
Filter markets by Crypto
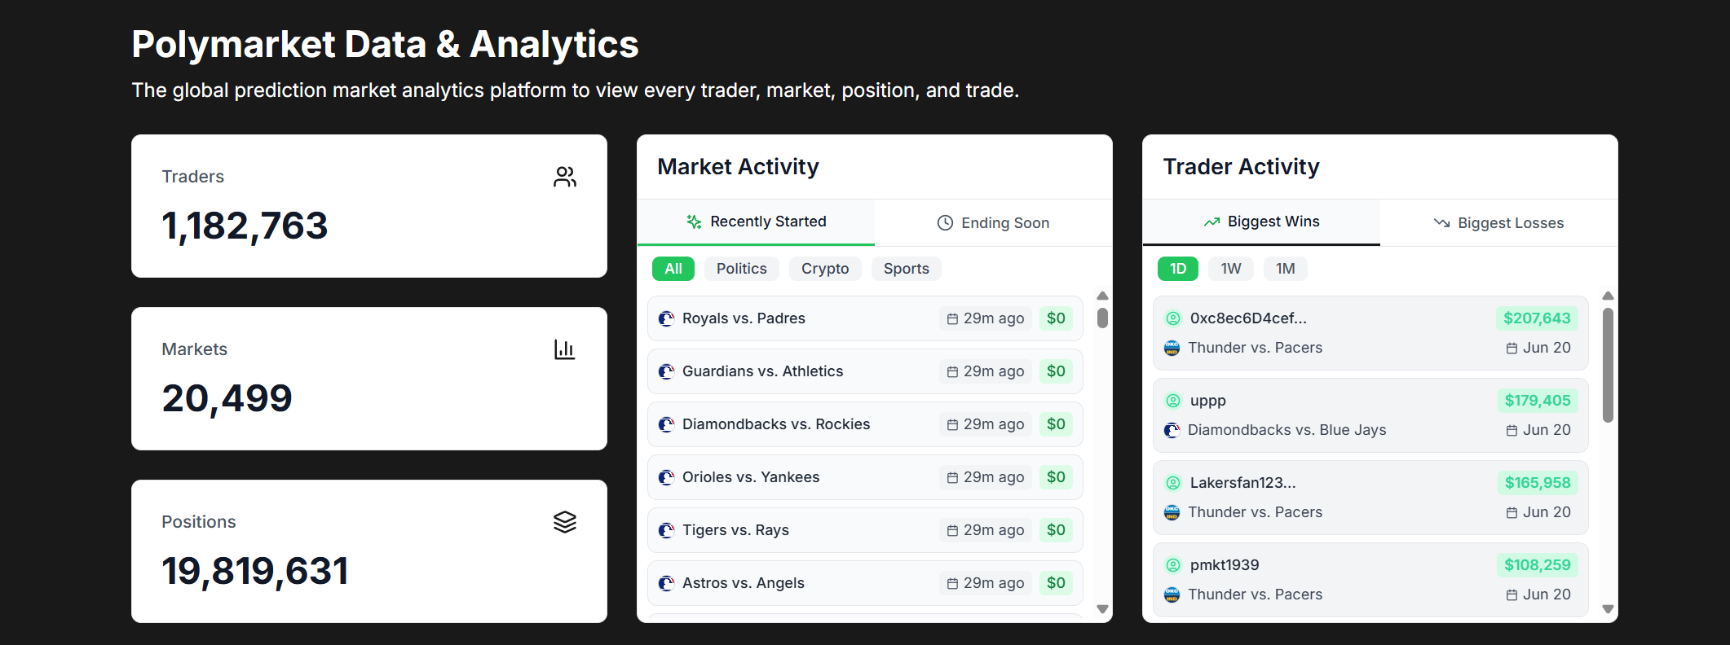(825, 269)
